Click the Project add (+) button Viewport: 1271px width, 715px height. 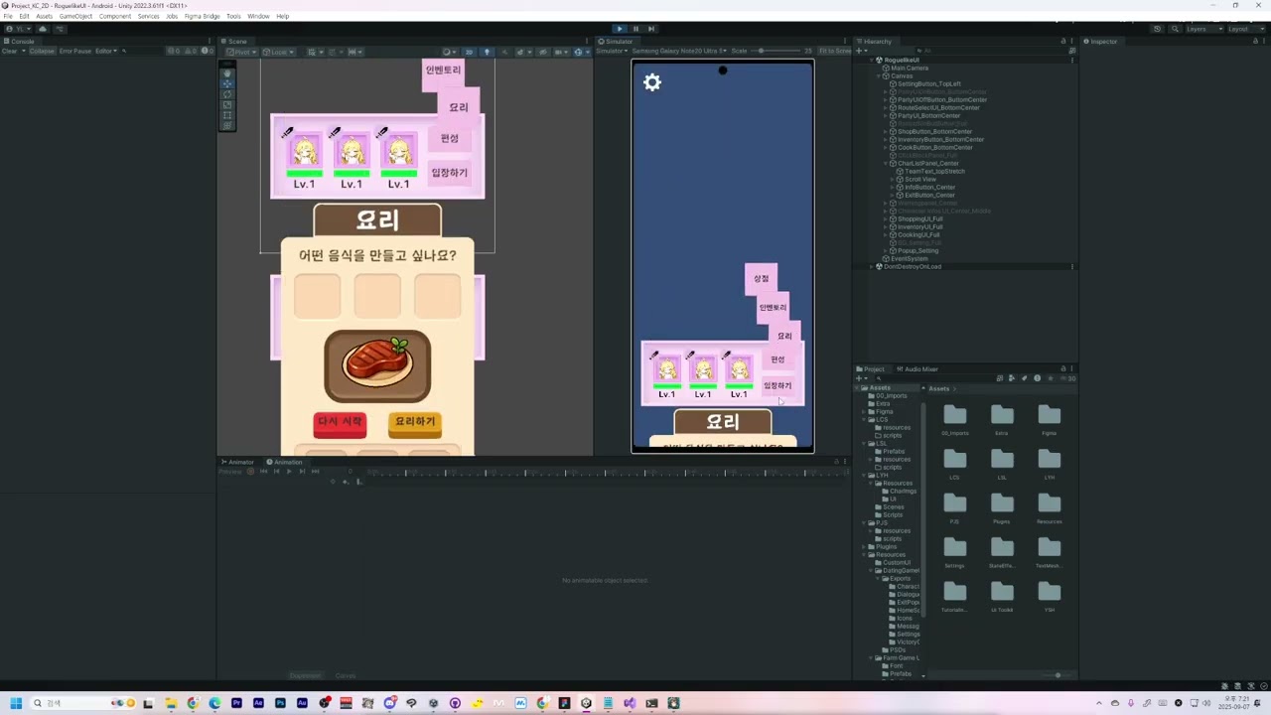[860, 378]
